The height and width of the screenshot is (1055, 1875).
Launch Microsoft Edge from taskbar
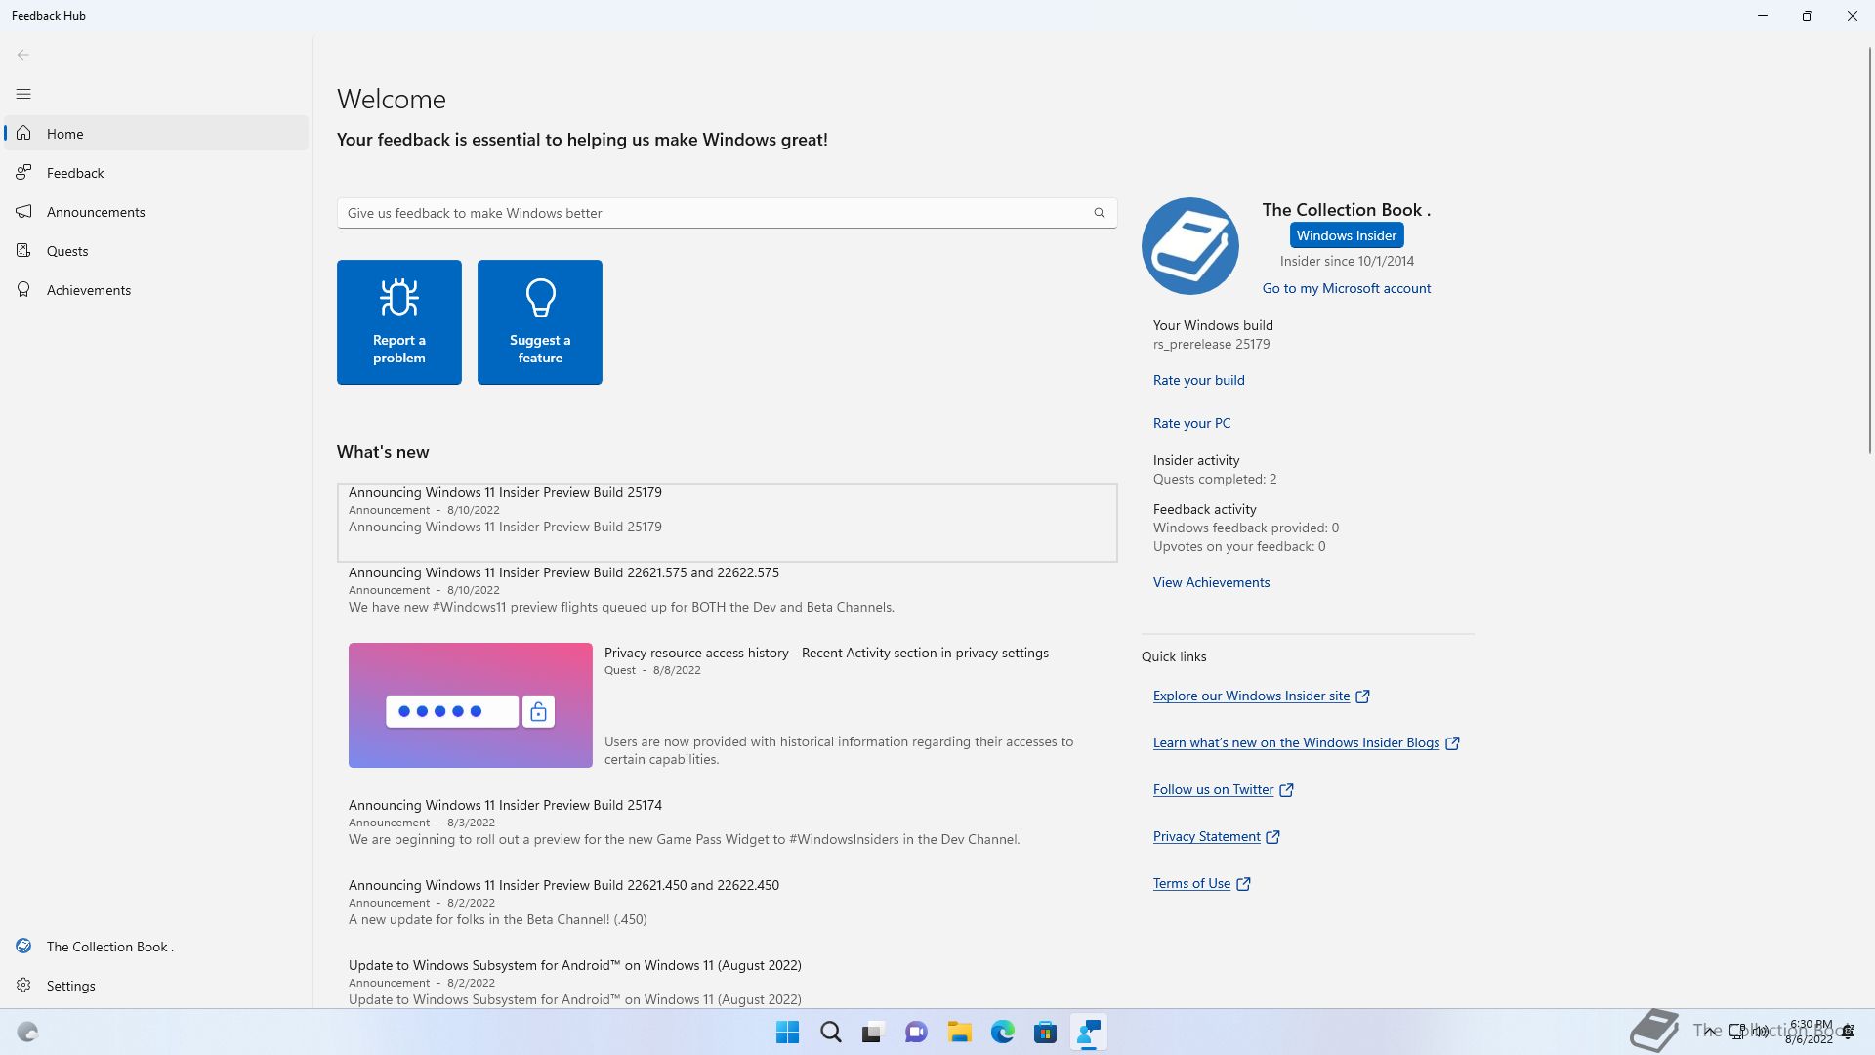1002,1033
